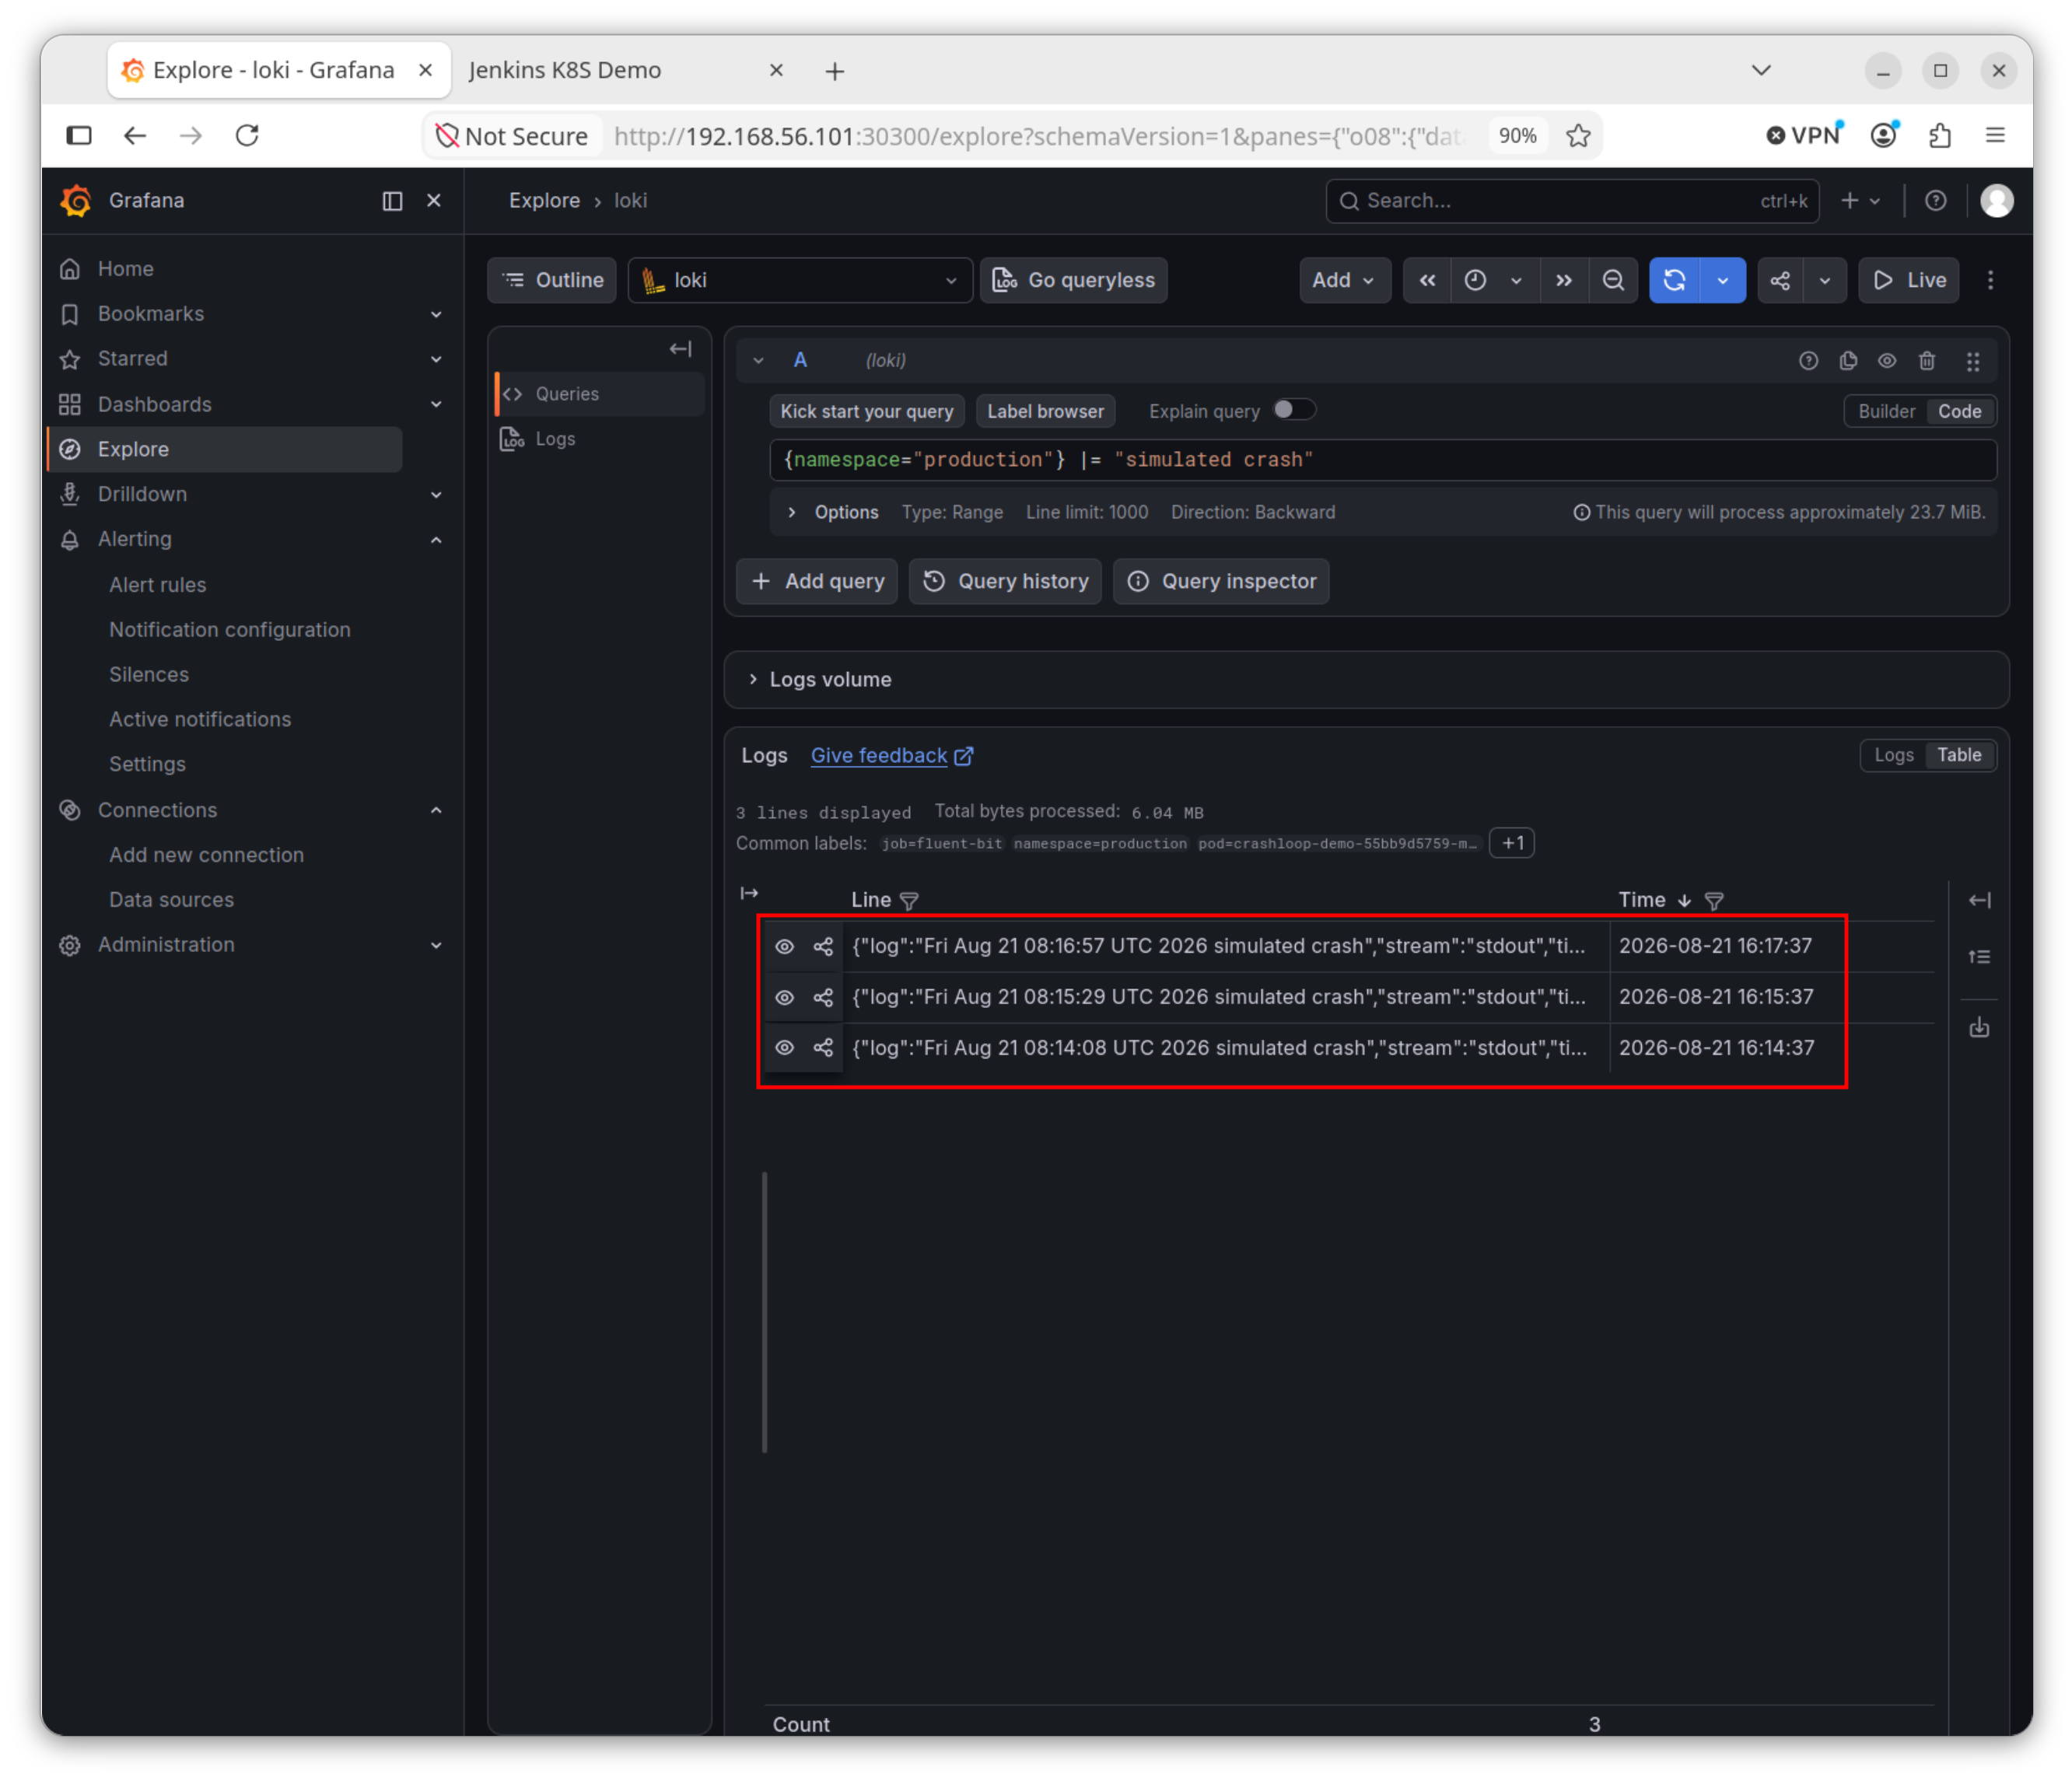Switch to Builder query mode
The height and width of the screenshot is (1781, 2072).
click(x=1886, y=411)
